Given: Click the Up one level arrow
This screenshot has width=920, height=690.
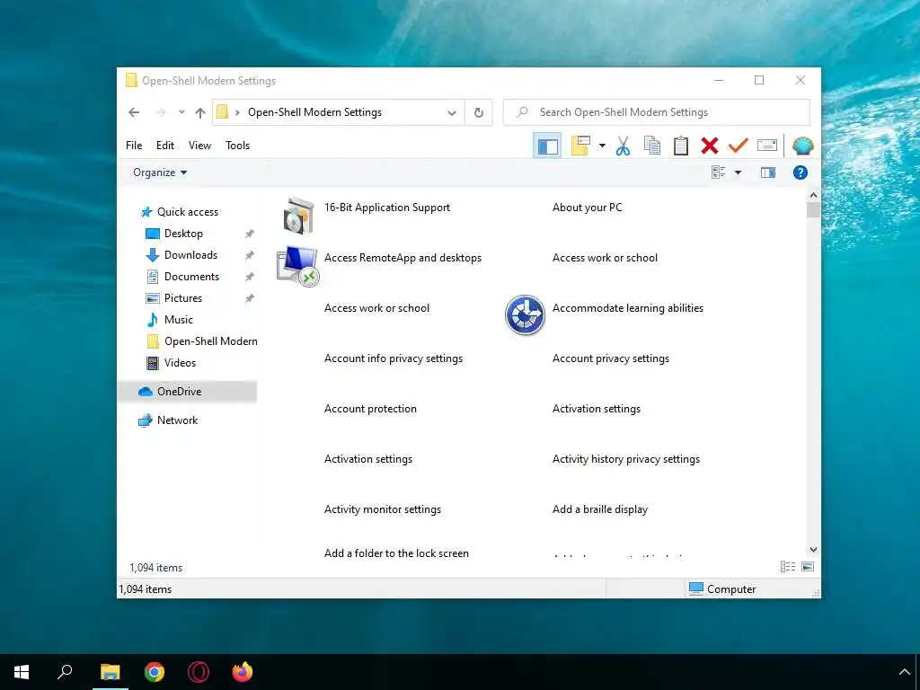Looking at the screenshot, I should click(200, 112).
